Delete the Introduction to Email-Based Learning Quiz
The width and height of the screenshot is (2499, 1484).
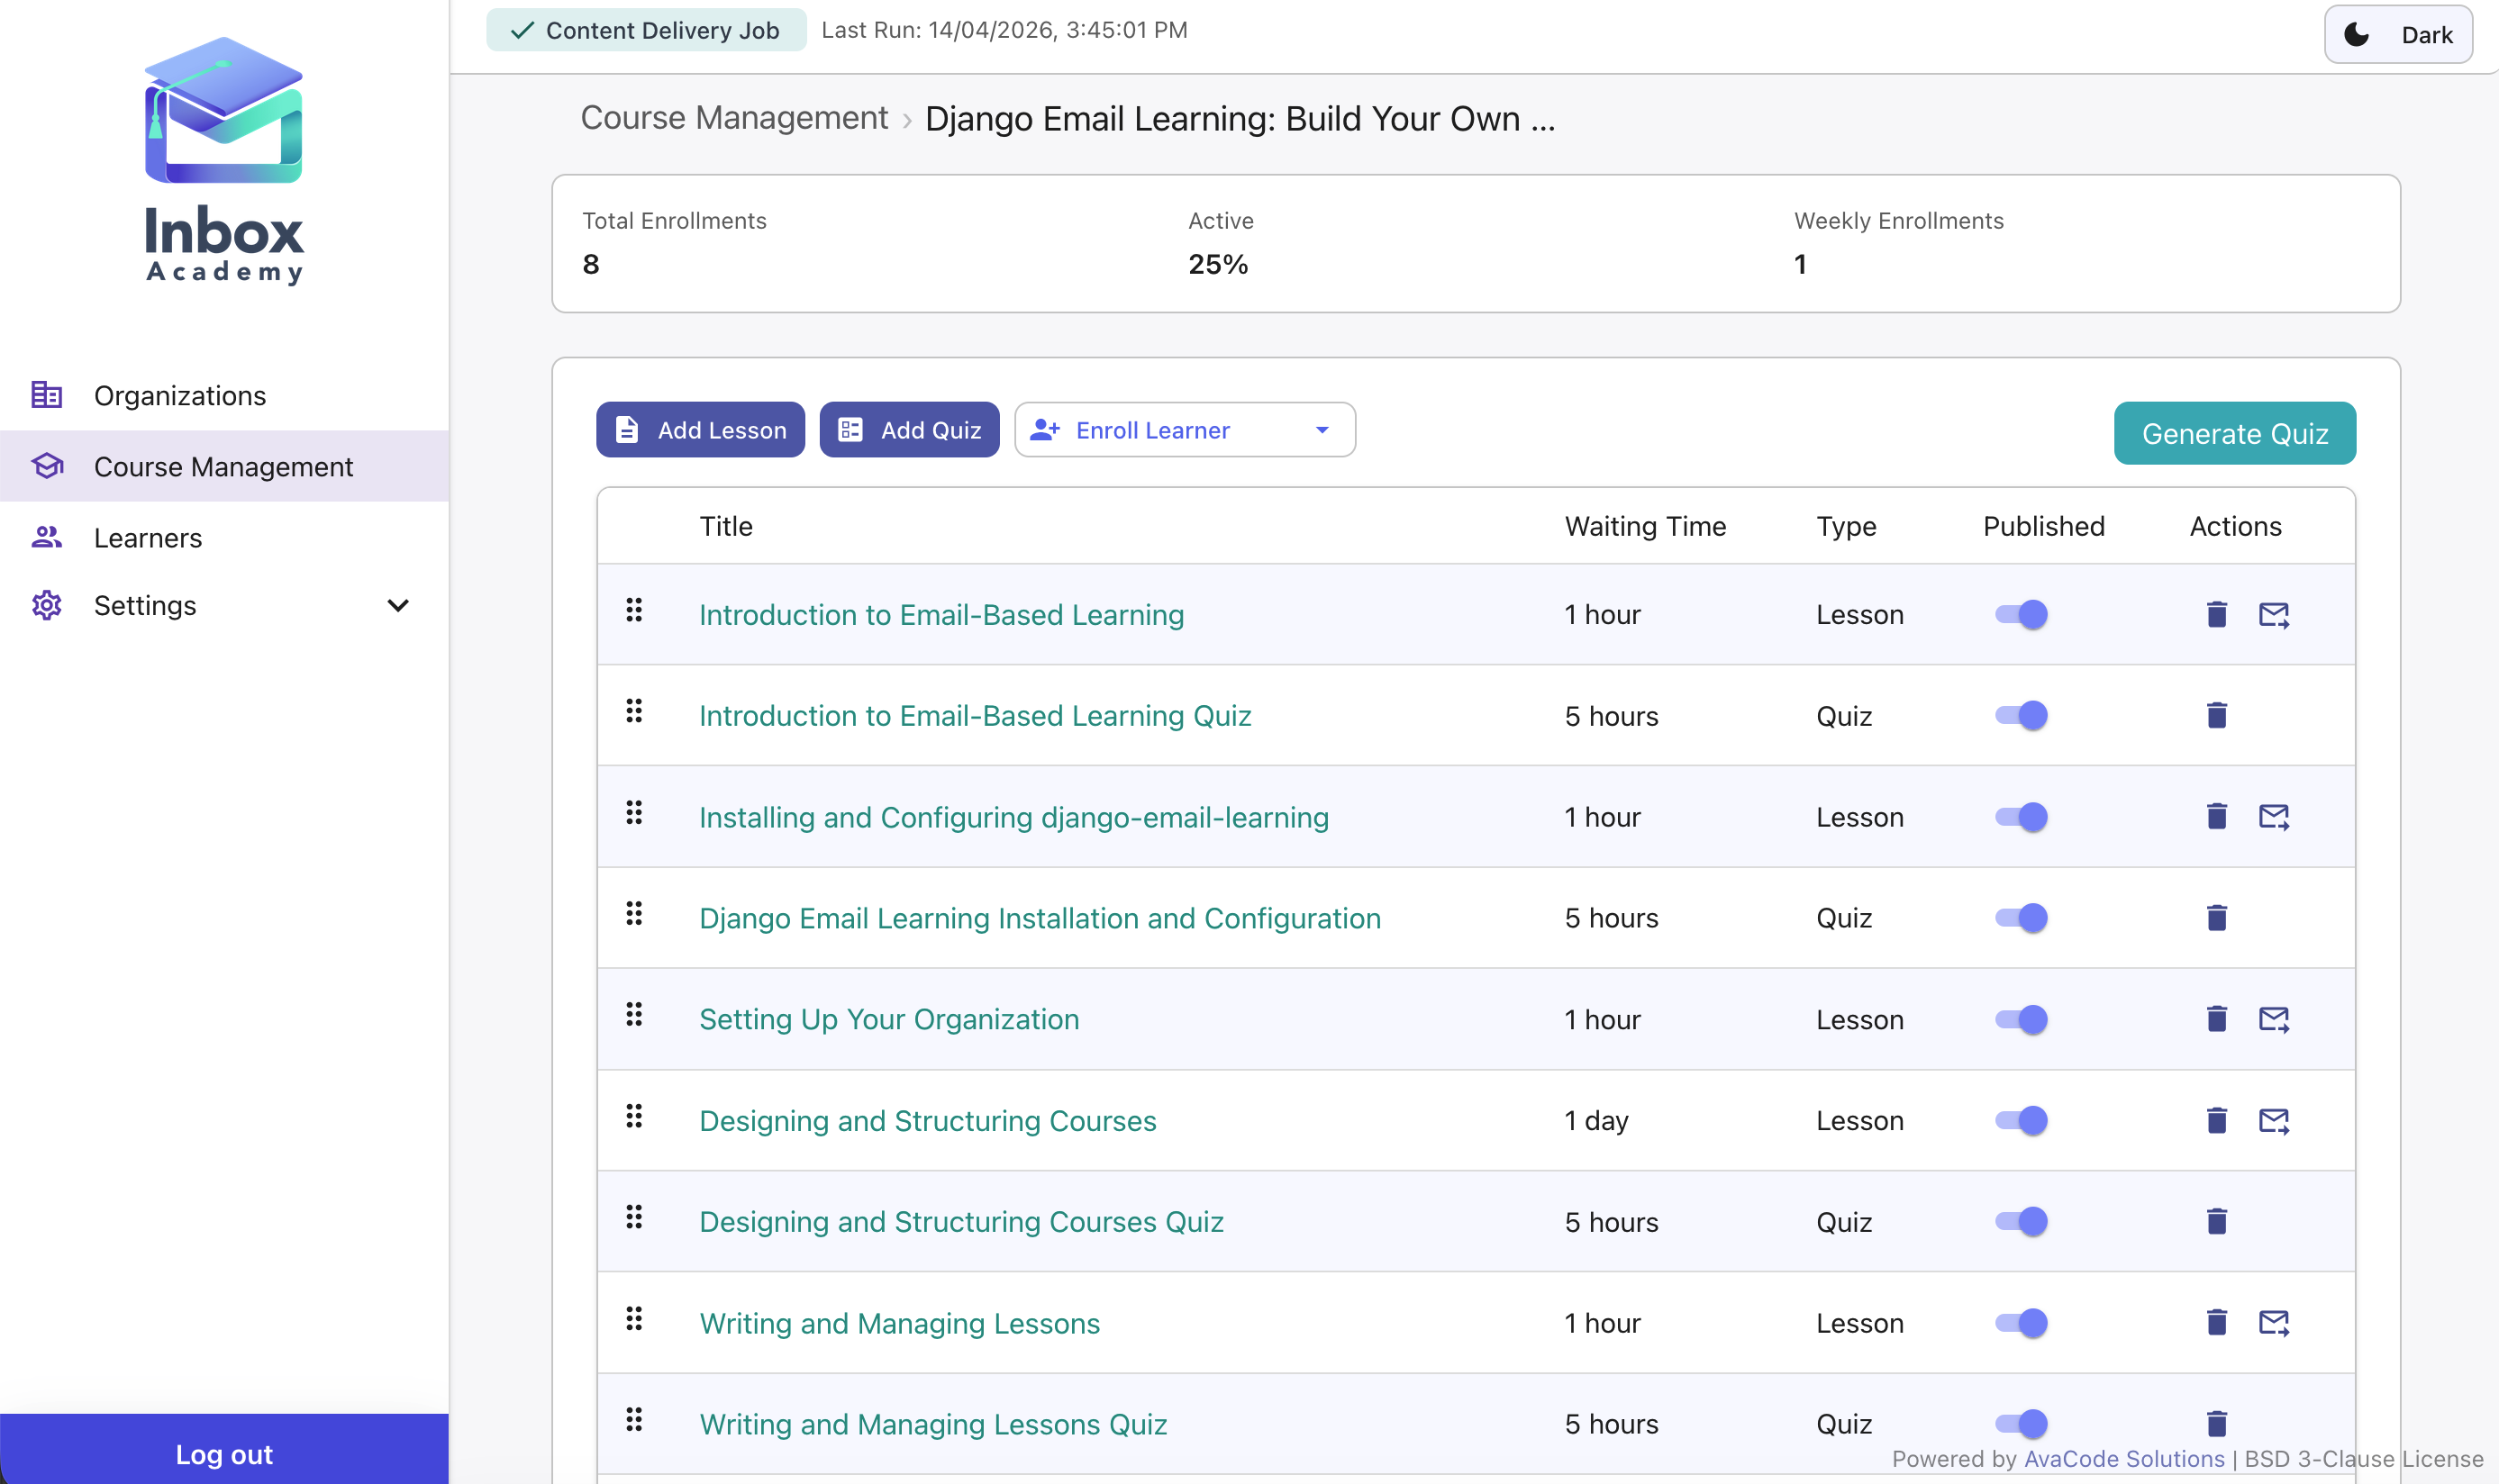(x=2216, y=715)
